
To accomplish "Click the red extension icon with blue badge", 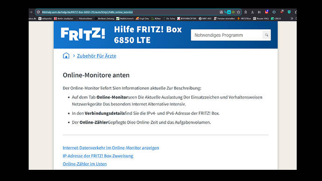I will [267, 12].
